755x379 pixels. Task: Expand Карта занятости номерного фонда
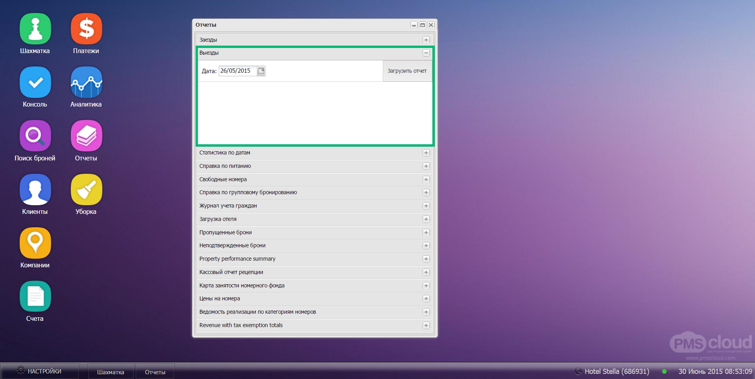point(426,285)
